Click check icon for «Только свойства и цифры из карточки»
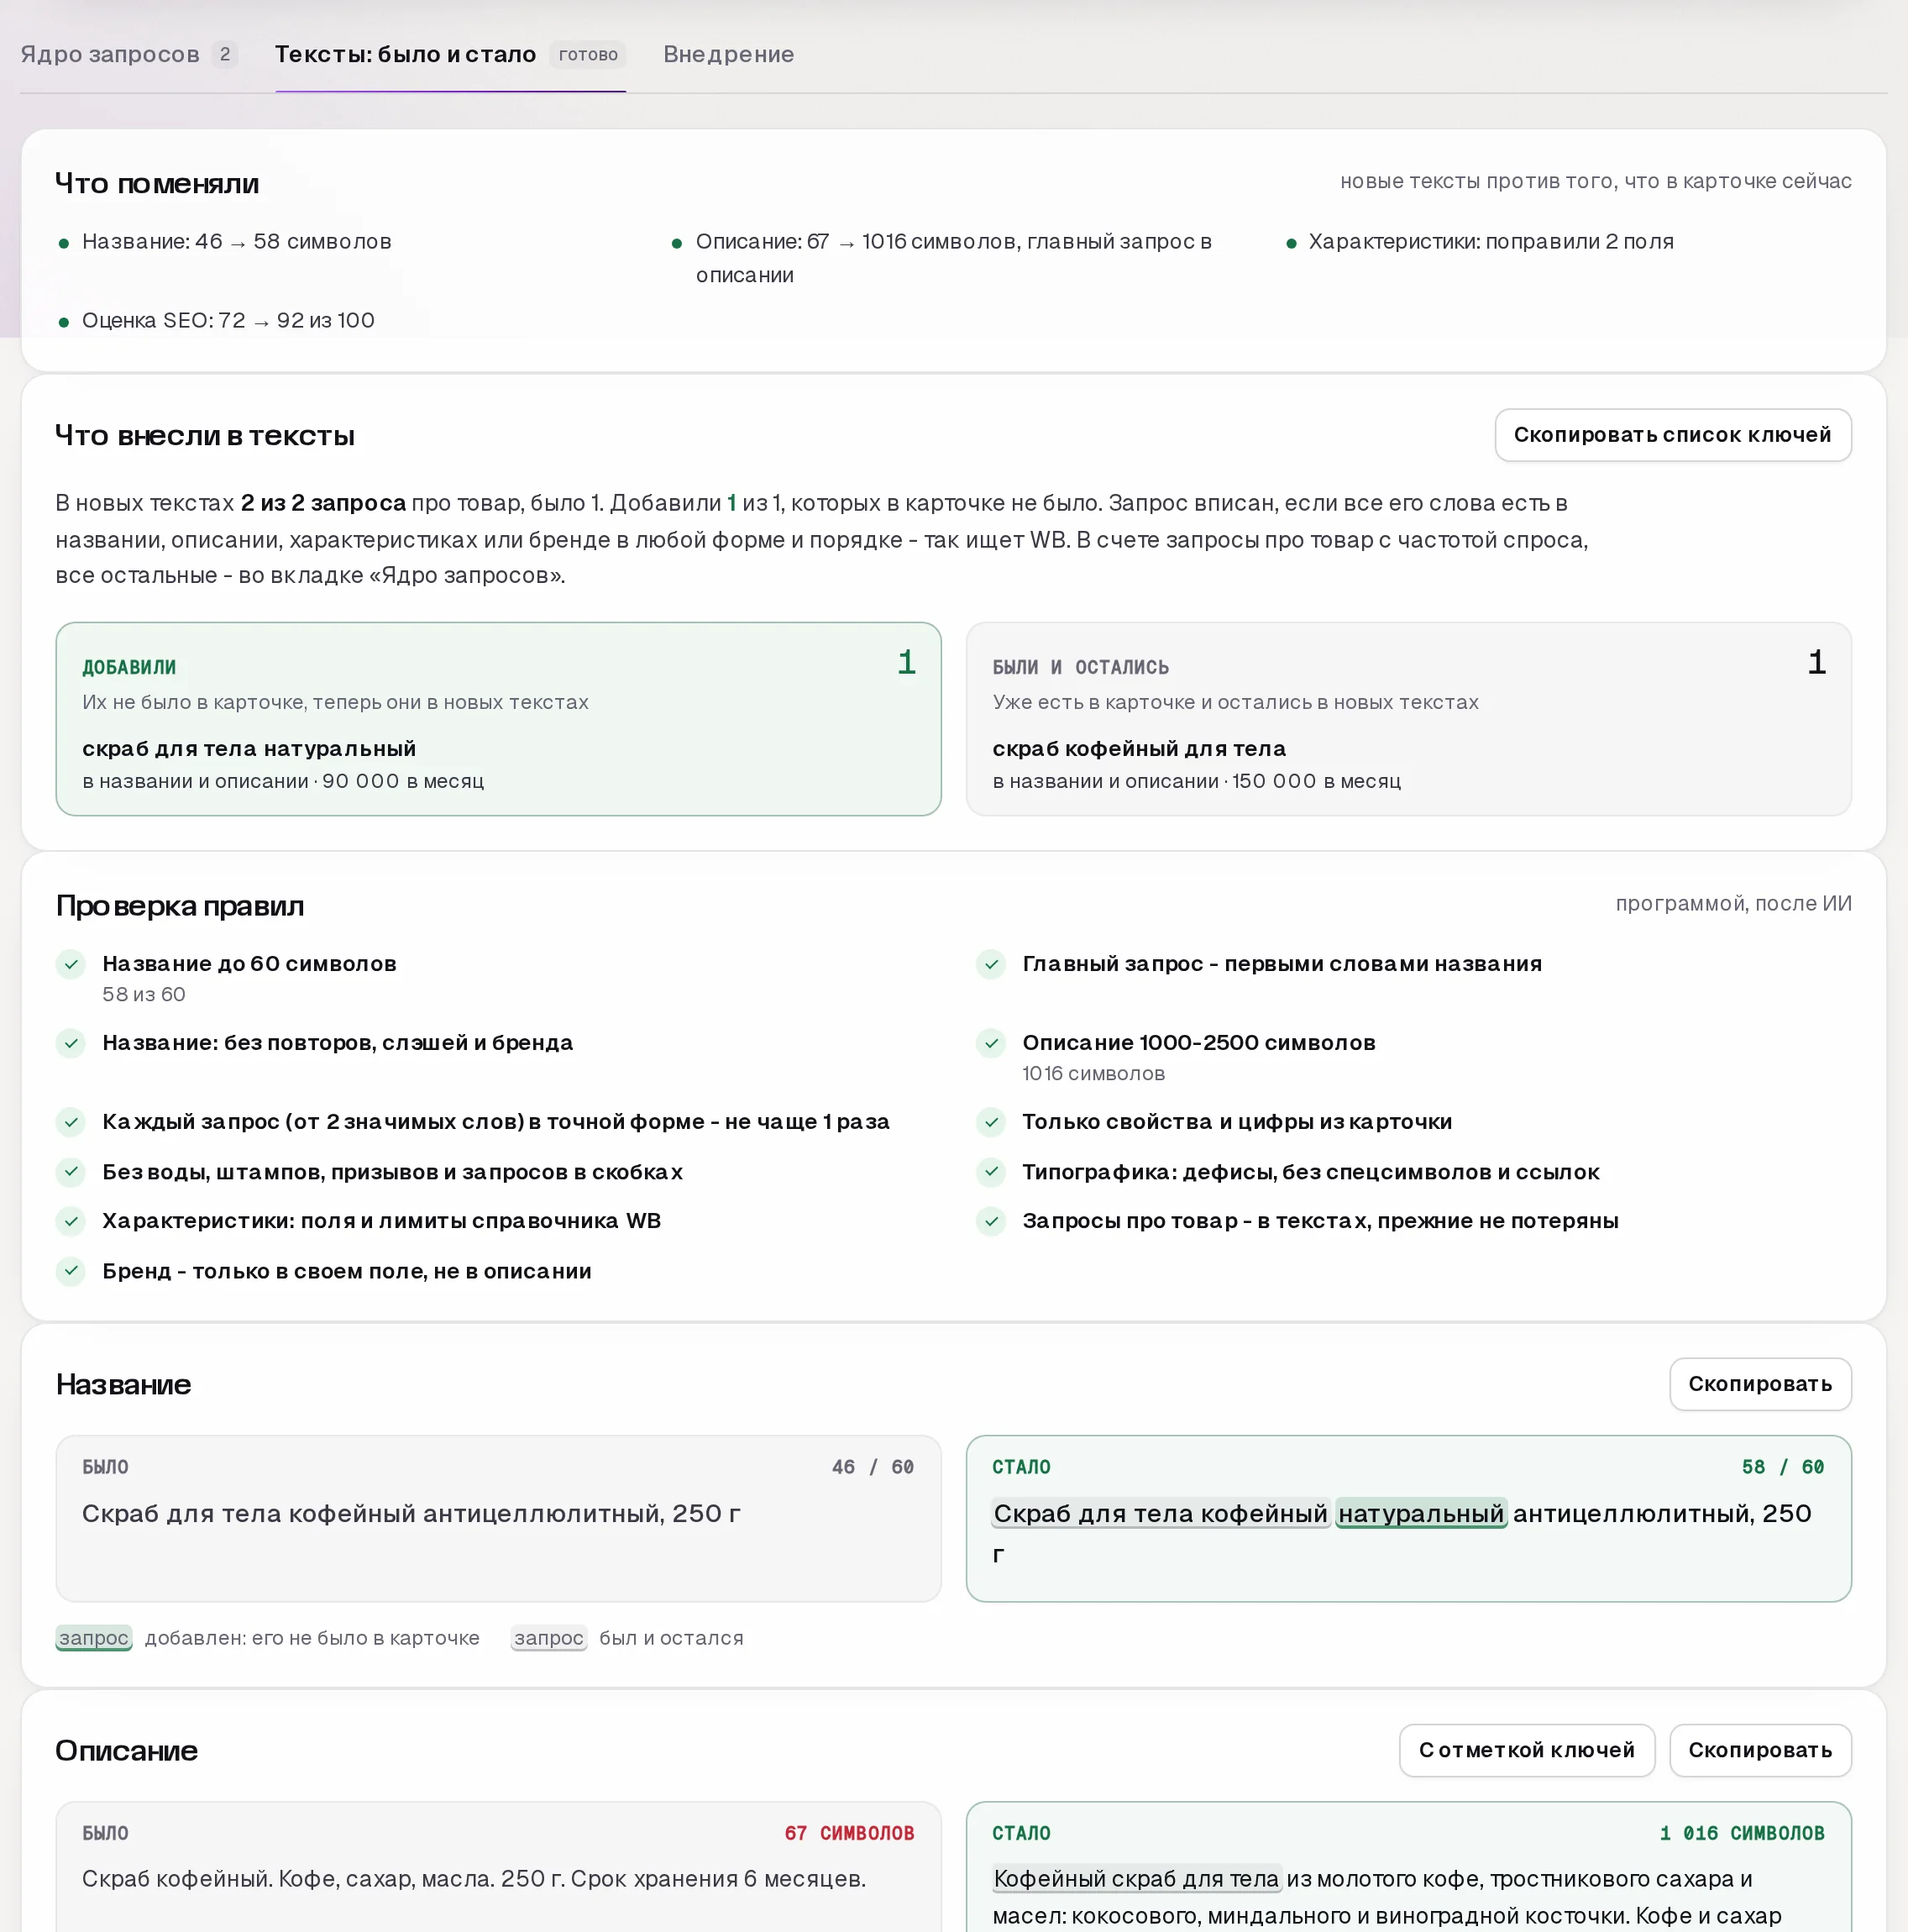The height and width of the screenshot is (1932, 1908). click(991, 1122)
